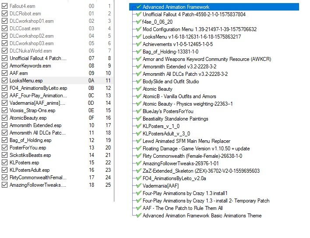Click the green check beside f4se_0_06_20

tap(139, 22)
